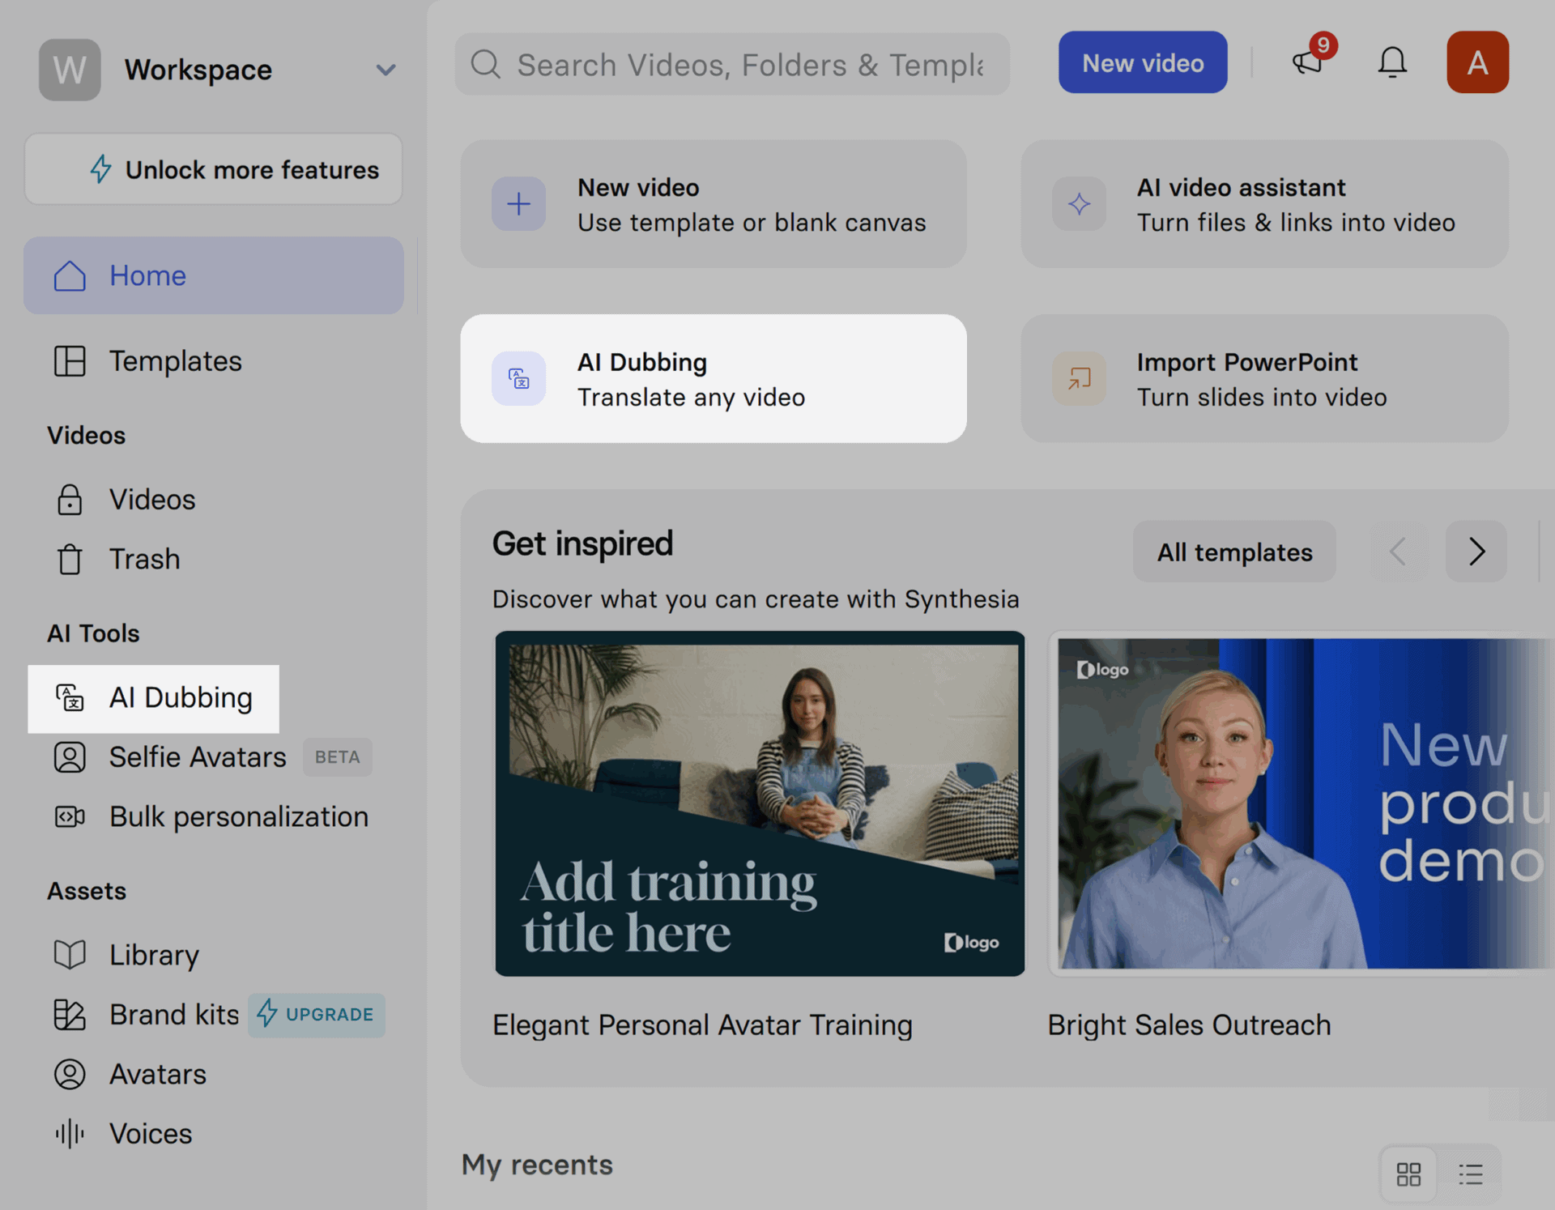This screenshot has width=1555, height=1210.
Task: Open the announcements megaphone icon
Action: point(1307,62)
